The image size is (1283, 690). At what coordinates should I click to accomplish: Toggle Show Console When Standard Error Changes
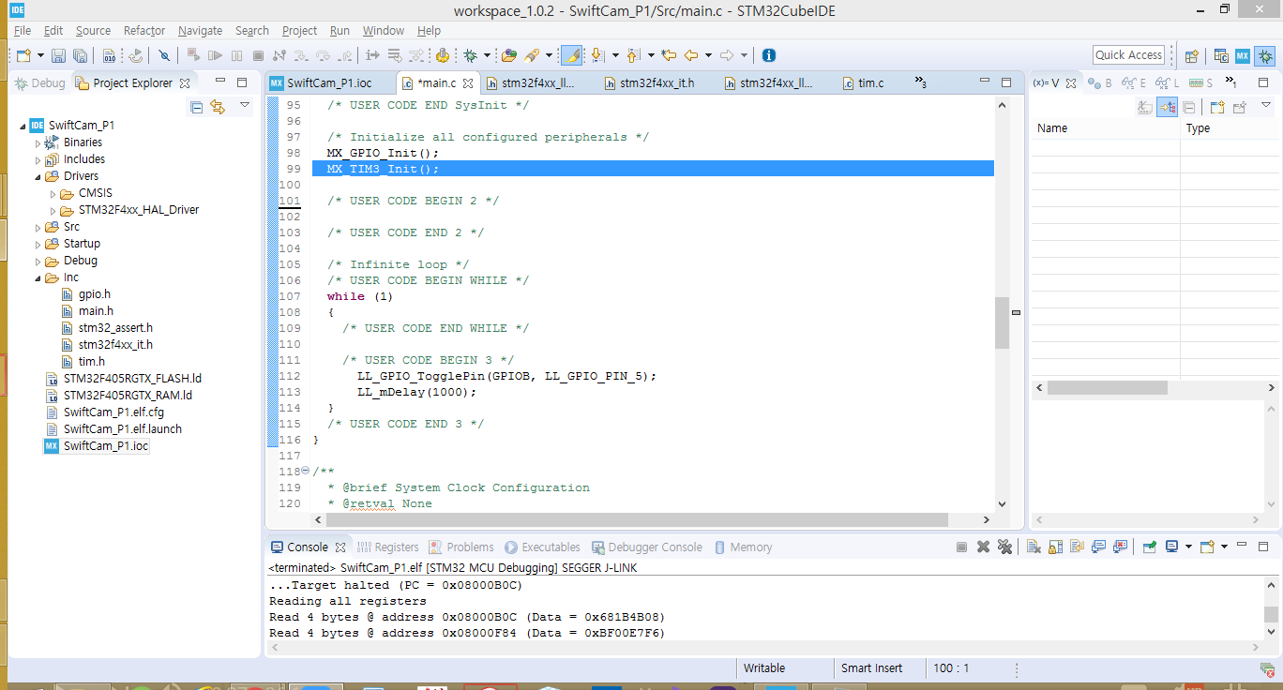1120,547
